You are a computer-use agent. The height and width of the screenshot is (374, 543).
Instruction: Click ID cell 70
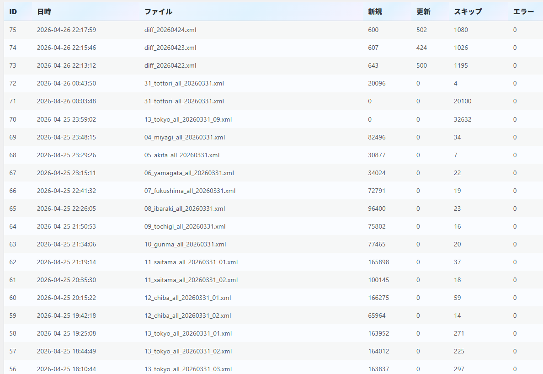click(x=13, y=119)
